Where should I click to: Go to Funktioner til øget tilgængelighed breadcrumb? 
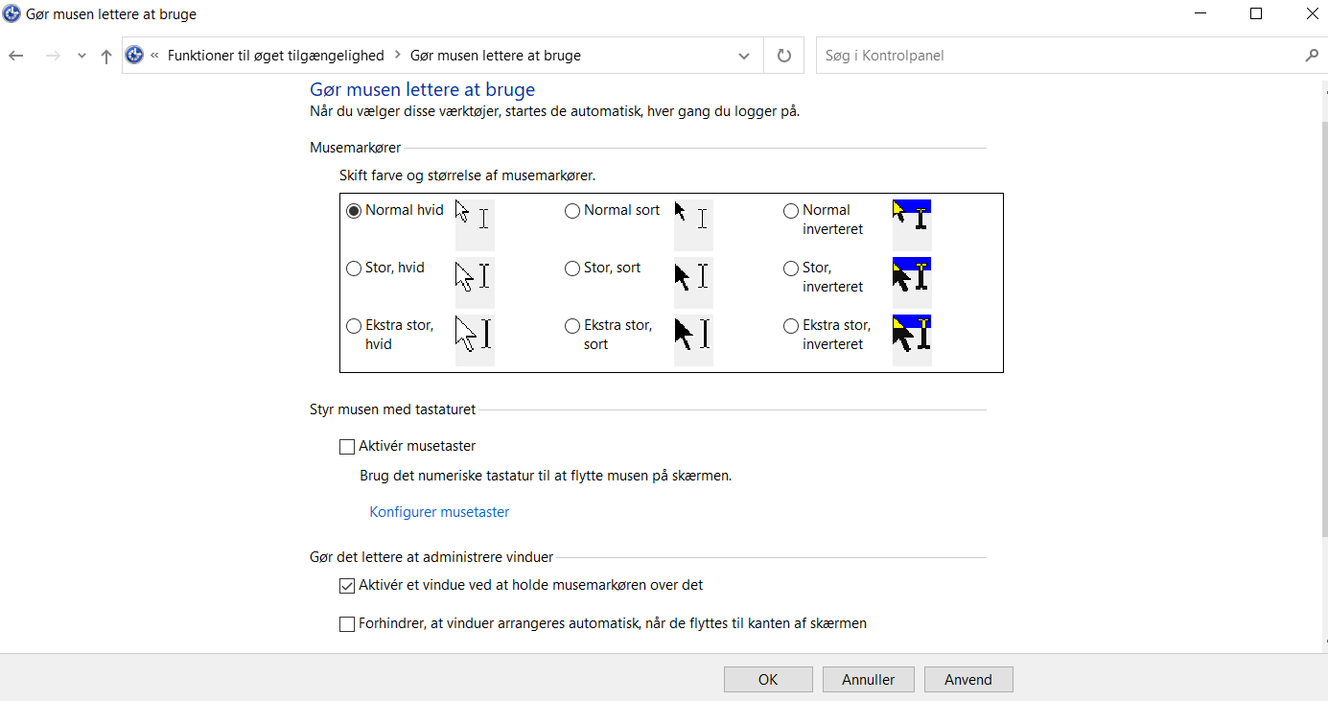click(x=275, y=56)
